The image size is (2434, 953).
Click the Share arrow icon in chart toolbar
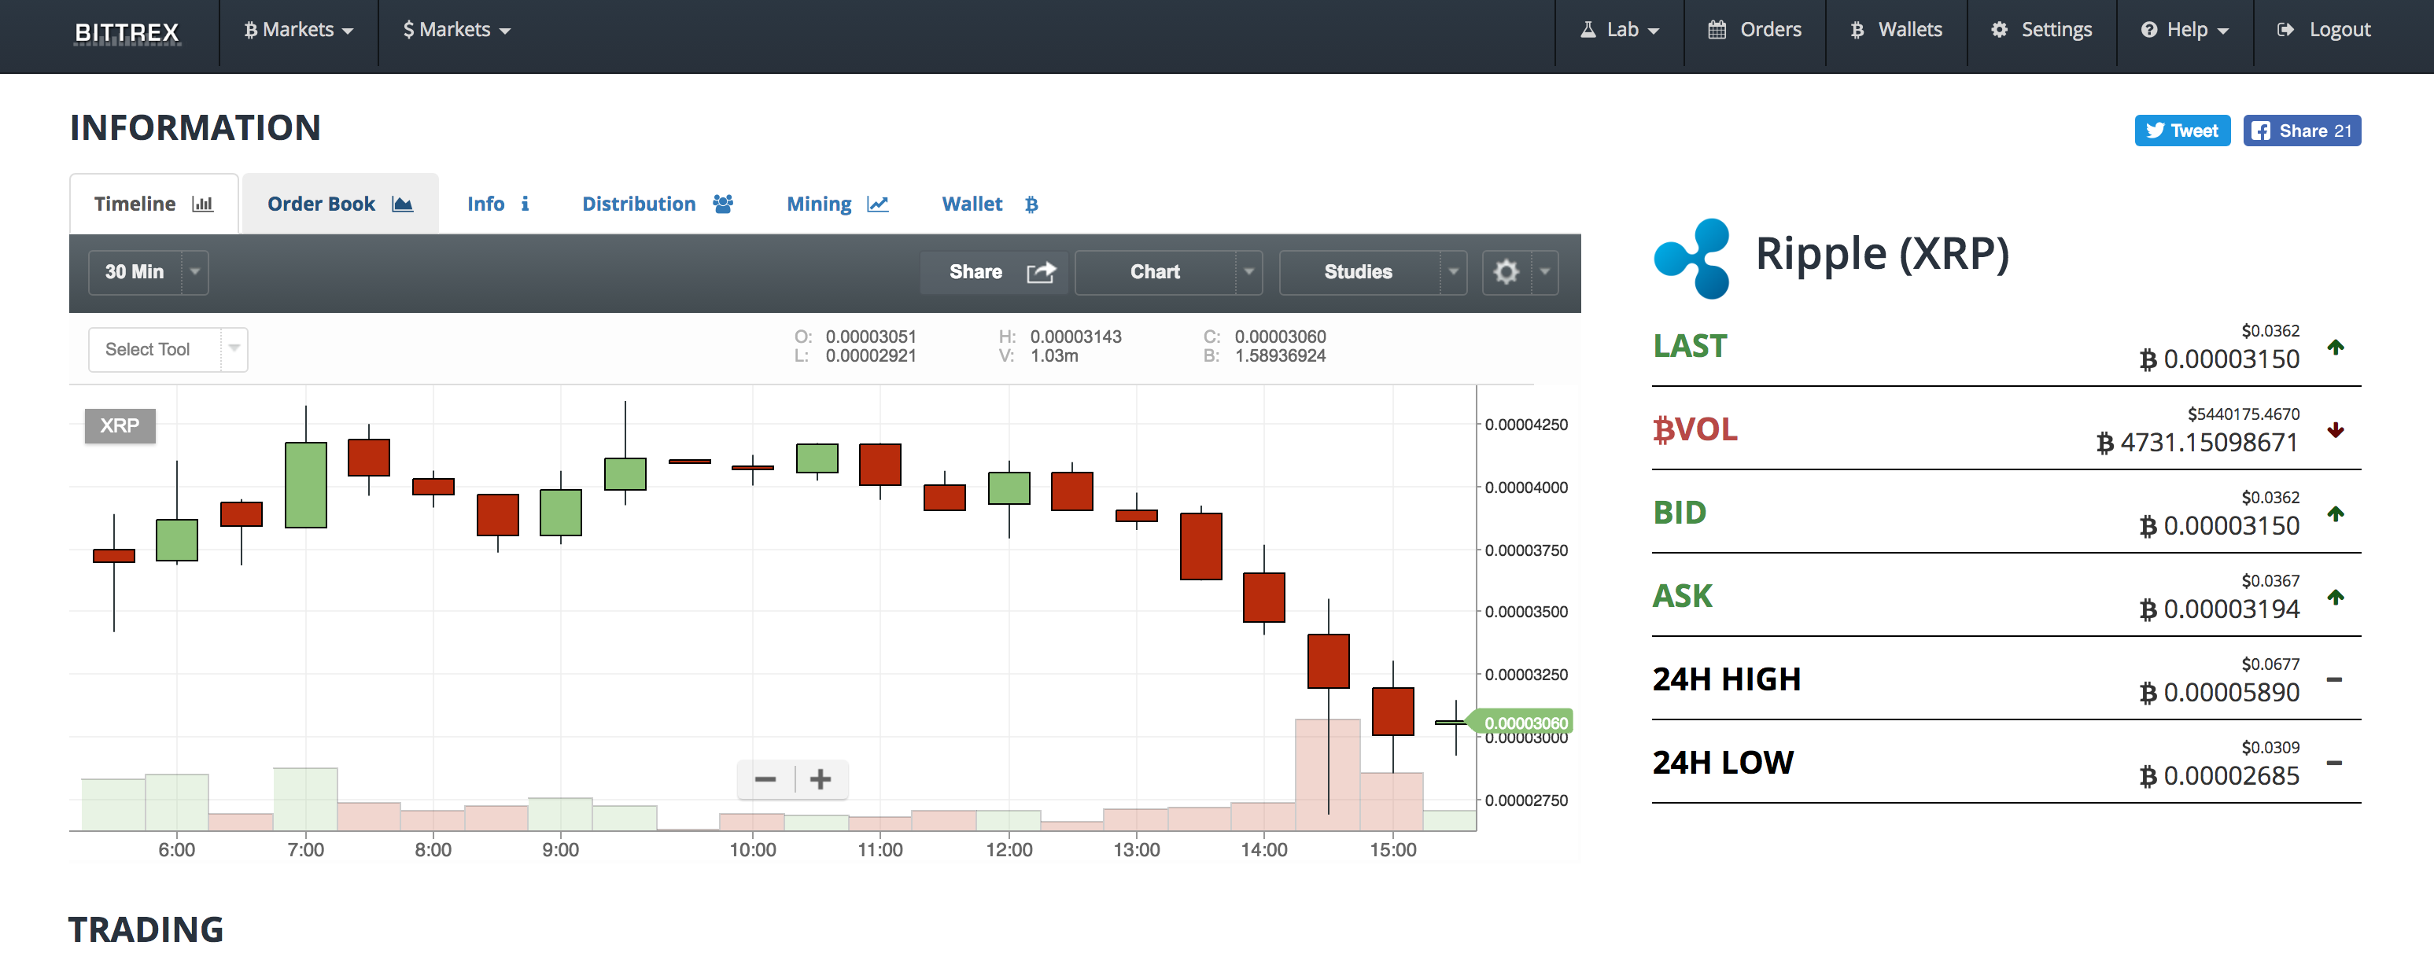pos(1040,272)
